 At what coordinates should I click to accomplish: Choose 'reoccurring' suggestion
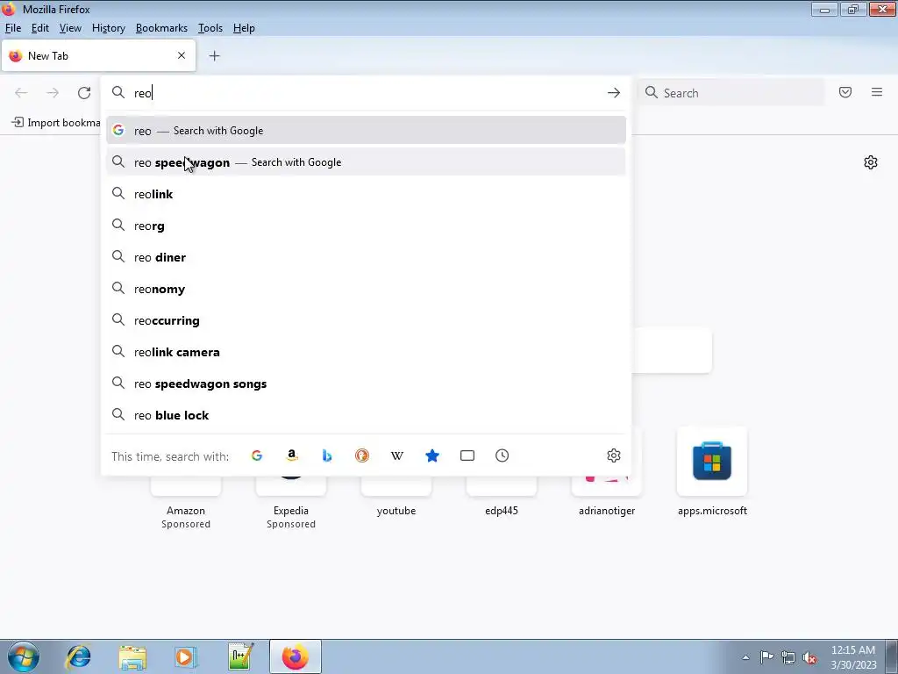tap(366, 320)
